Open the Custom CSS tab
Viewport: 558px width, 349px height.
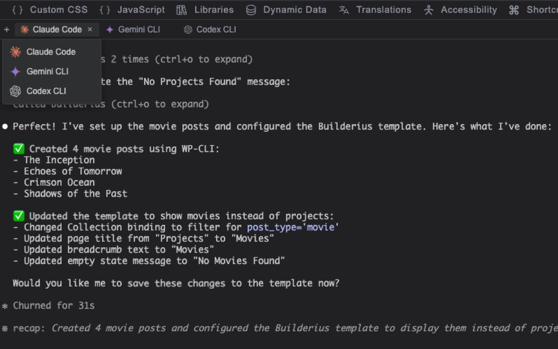point(49,10)
